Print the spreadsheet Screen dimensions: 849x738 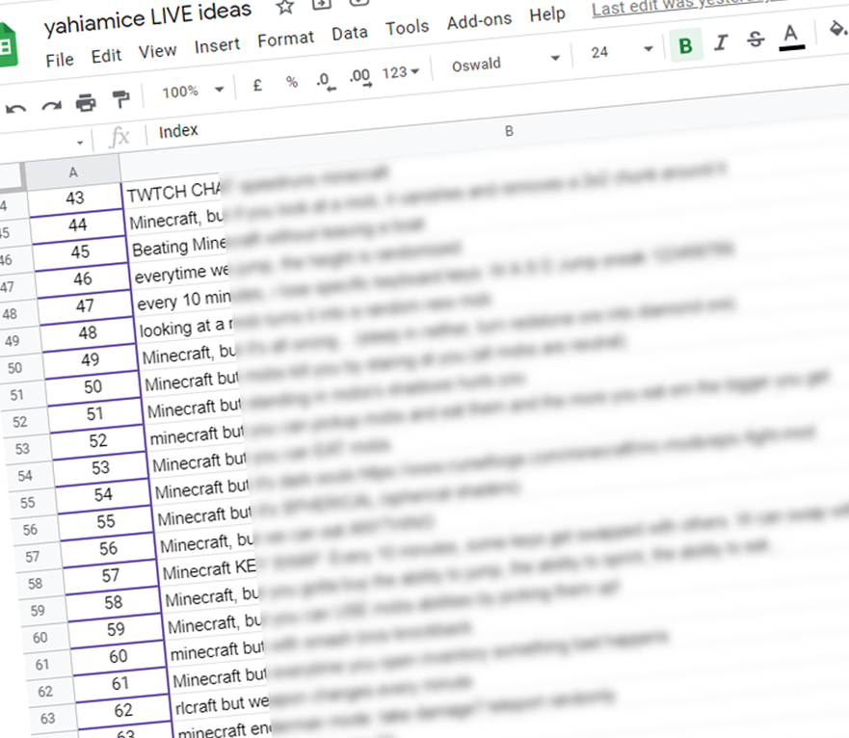click(x=86, y=102)
